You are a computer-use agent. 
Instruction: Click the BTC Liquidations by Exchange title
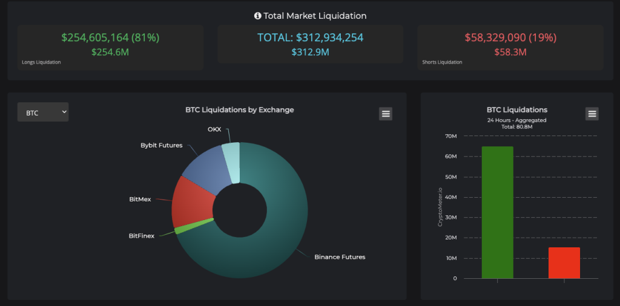[x=239, y=110]
